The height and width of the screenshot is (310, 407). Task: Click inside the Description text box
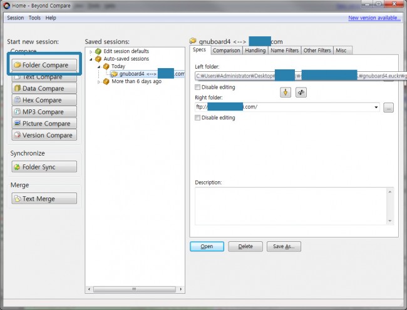tap(290, 206)
